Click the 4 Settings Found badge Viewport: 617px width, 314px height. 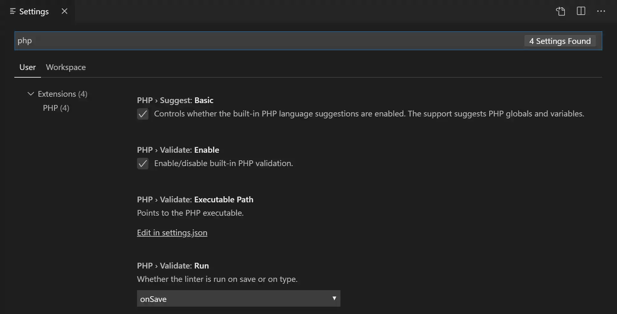[560, 41]
